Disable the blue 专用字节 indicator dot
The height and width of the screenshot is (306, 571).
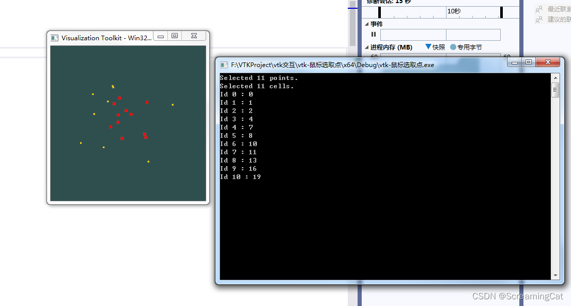coord(452,46)
